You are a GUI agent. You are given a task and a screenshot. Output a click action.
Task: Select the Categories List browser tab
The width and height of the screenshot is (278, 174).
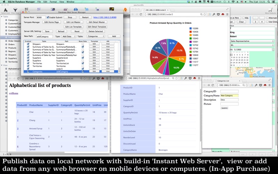[x=228, y=81]
